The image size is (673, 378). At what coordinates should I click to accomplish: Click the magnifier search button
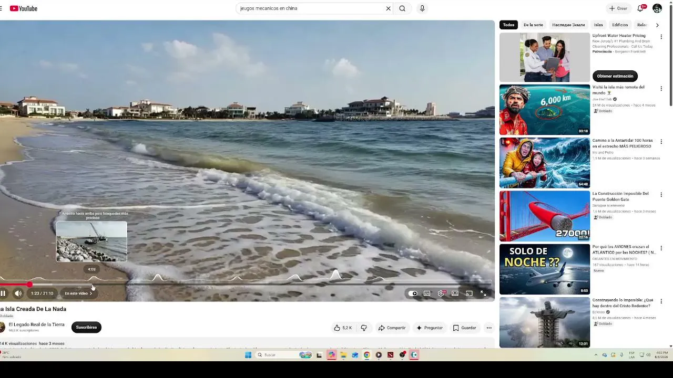pyautogui.click(x=402, y=8)
